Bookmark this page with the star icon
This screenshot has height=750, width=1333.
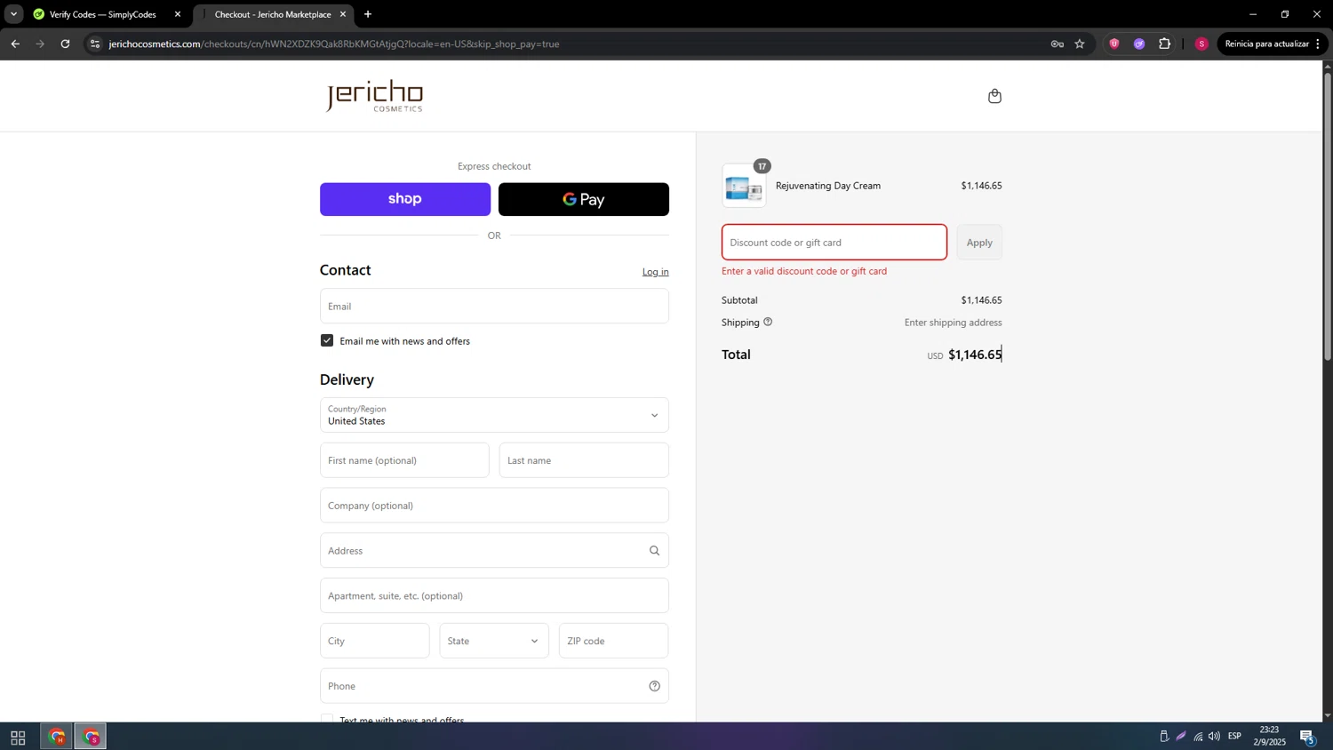click(1080, 44)
